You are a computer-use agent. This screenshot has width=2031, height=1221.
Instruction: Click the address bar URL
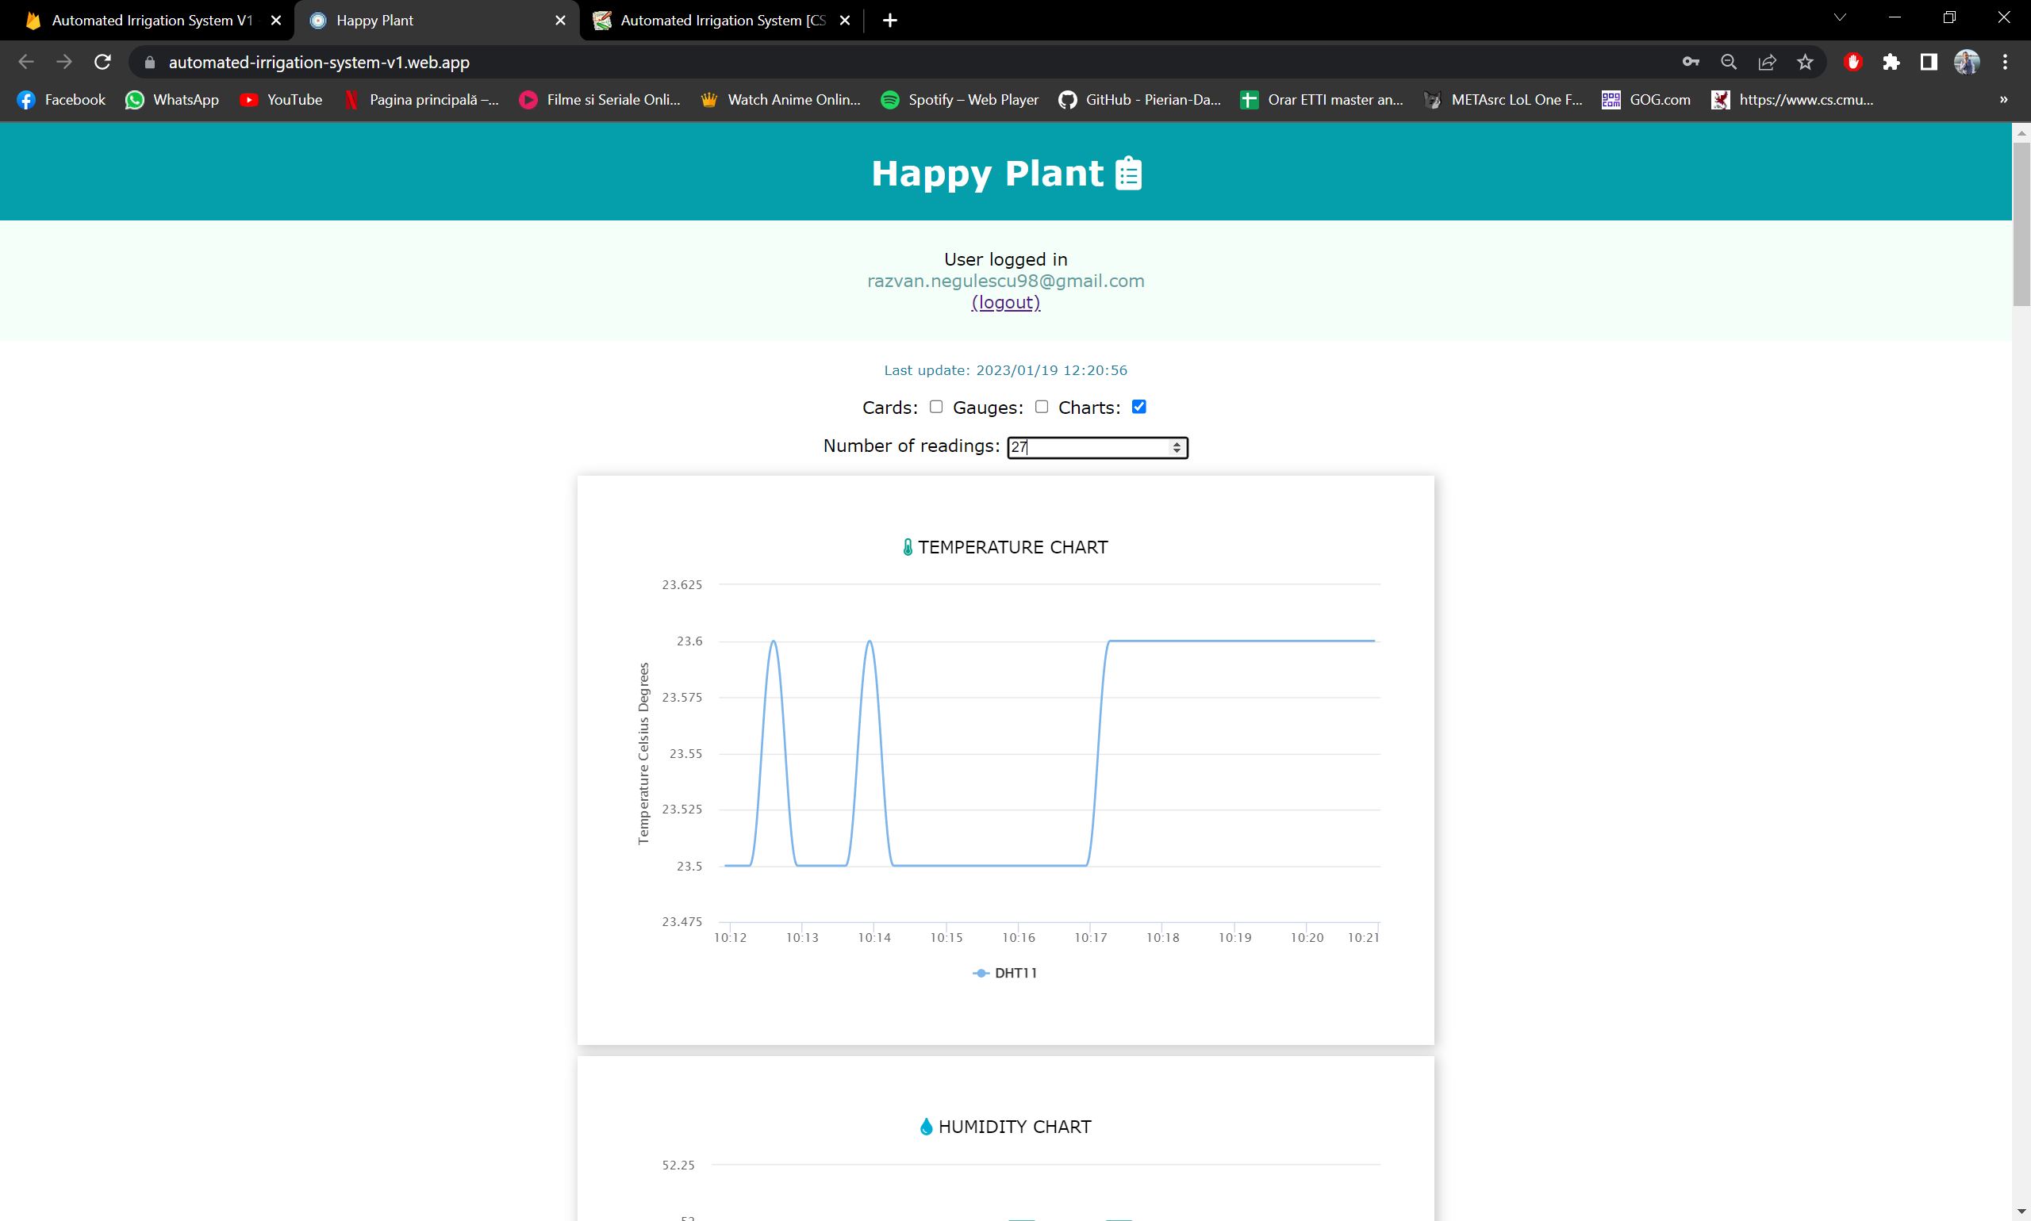tap(319, 63)
